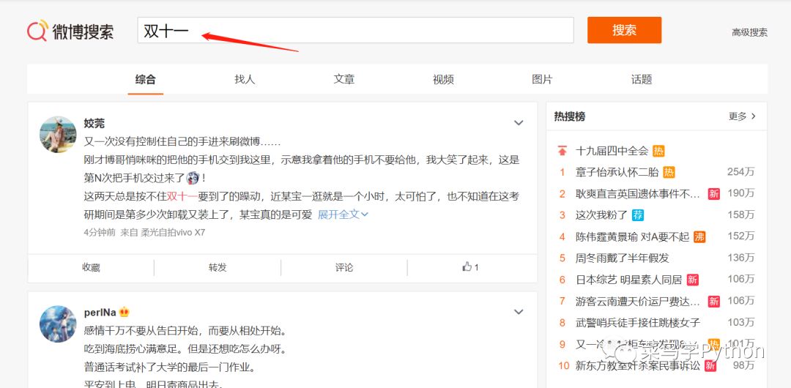Click highlighted 双十一 keyword in 姣莞's post
Viewport: 791px width, 388px height.
(182, 196)
